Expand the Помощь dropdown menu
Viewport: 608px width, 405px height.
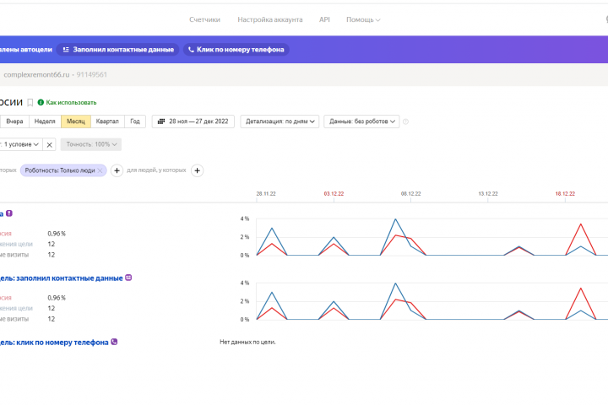pos(363,19)
